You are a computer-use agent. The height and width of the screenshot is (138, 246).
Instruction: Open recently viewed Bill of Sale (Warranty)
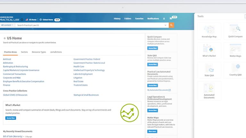(x=13, y=136)
